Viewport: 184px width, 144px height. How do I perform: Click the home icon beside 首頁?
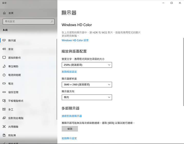coord(4,13)
